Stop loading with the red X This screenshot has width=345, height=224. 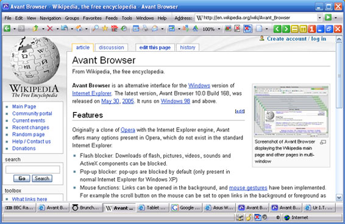(x=50, y=29)
